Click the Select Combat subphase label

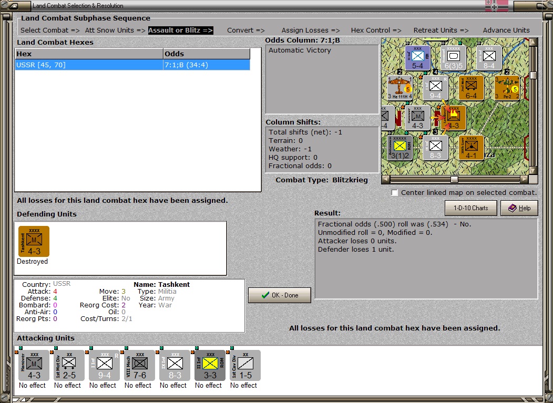point(50,30)
